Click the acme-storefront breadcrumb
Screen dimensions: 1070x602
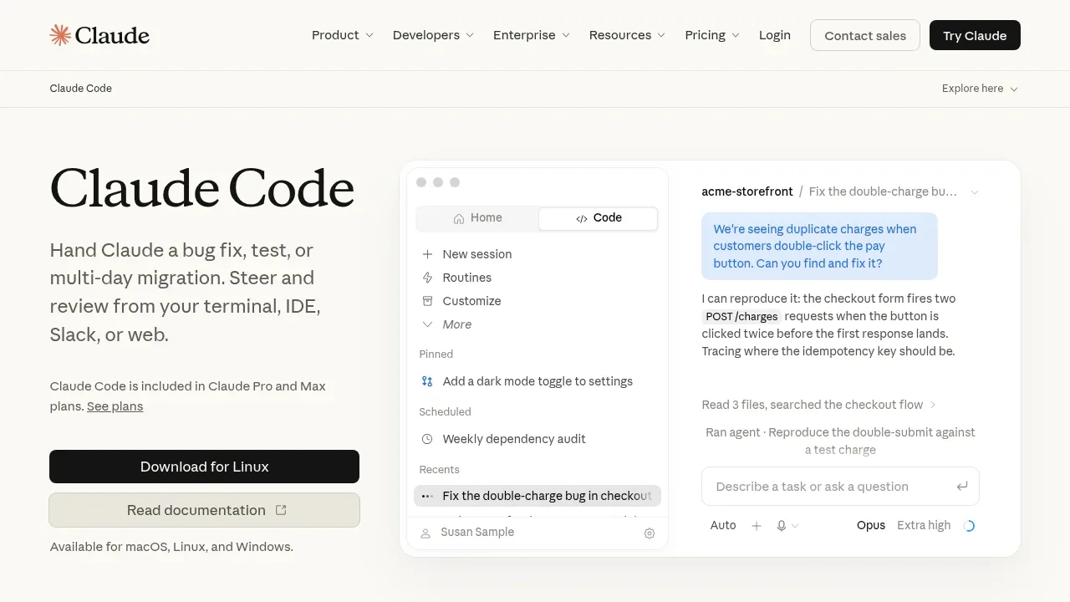(x=747, y=191)
